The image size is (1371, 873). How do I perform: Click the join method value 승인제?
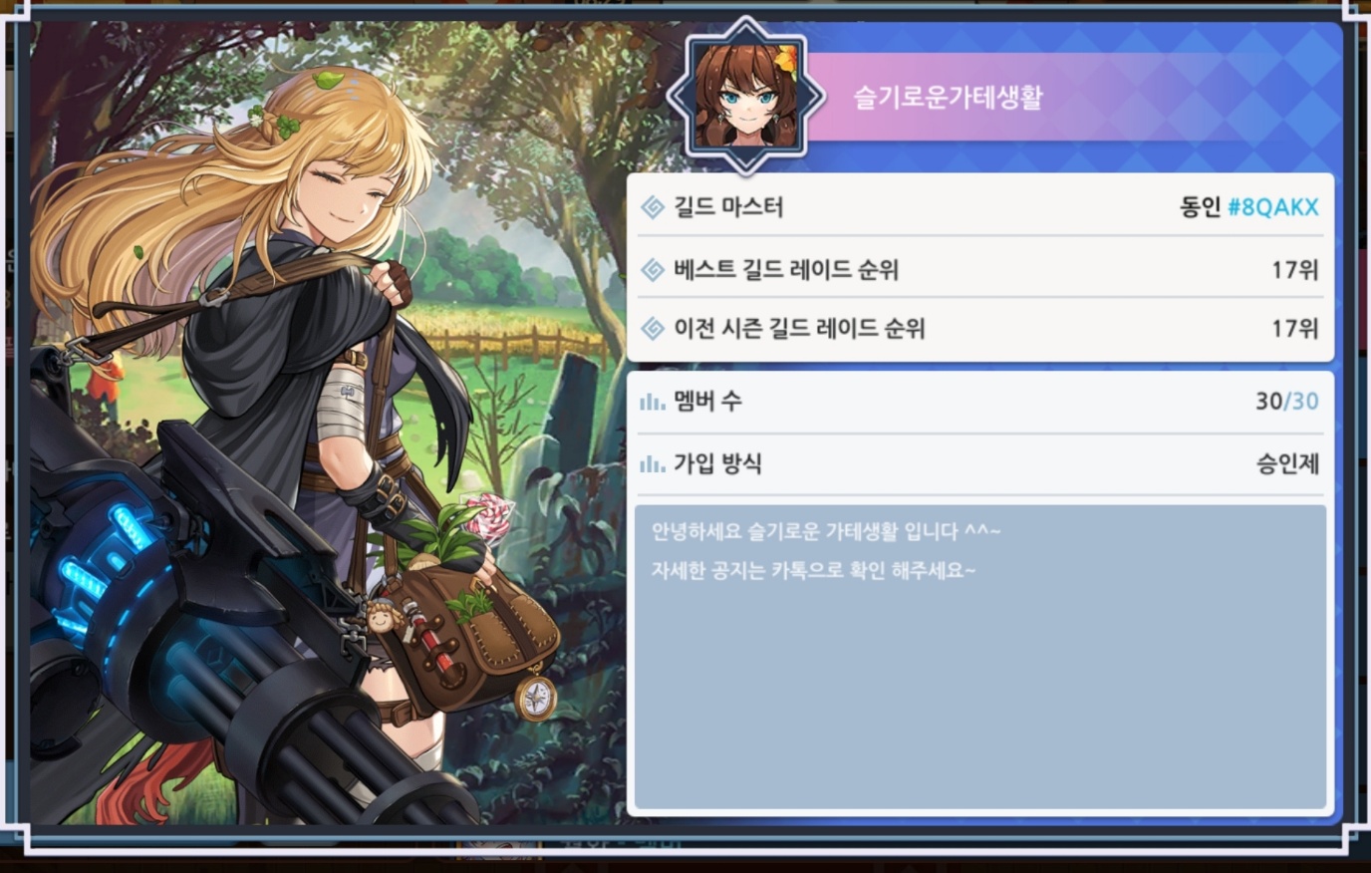1287,463
